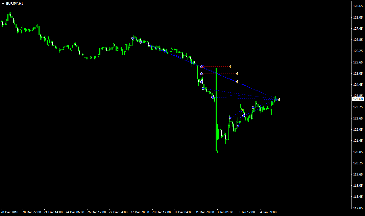Click the 121.45 price scale label

point(358,141)
